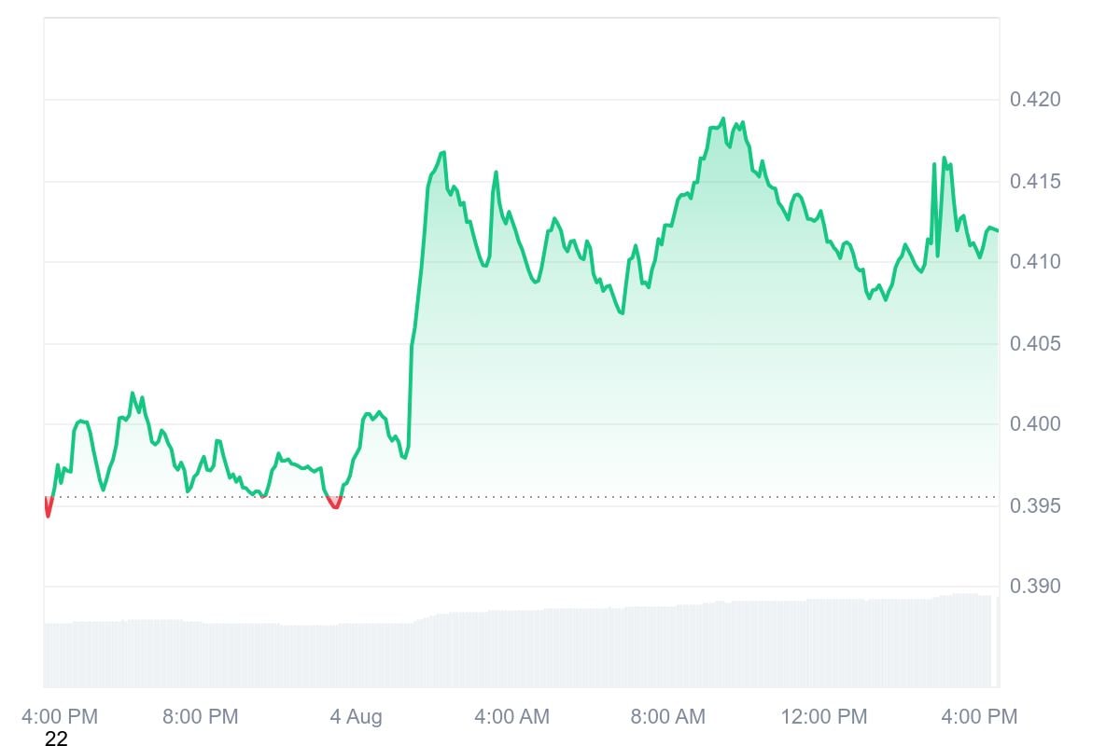Select the 0.410 price level label
Image resolution: width=1120 pixels, height=746 pixels.
(1036, 262)
